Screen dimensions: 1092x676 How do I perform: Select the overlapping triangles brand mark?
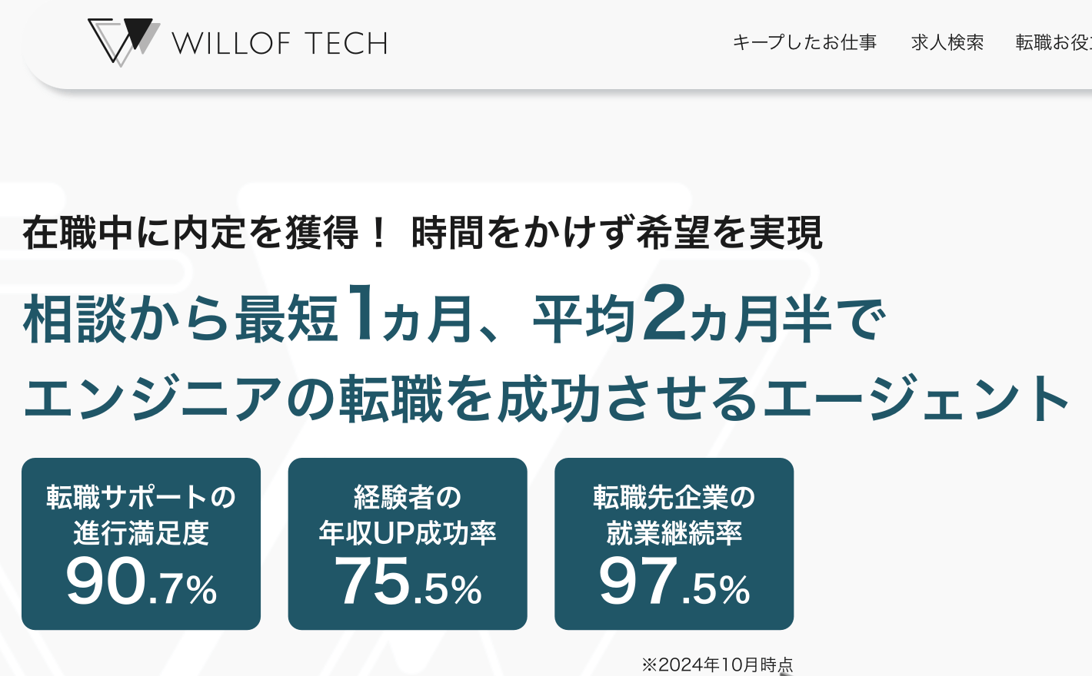click(122, 40)
